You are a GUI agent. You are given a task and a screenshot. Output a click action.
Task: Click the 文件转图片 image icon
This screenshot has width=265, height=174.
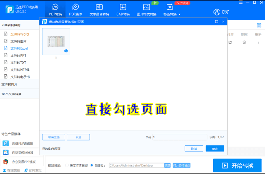(x=6, y=41)
